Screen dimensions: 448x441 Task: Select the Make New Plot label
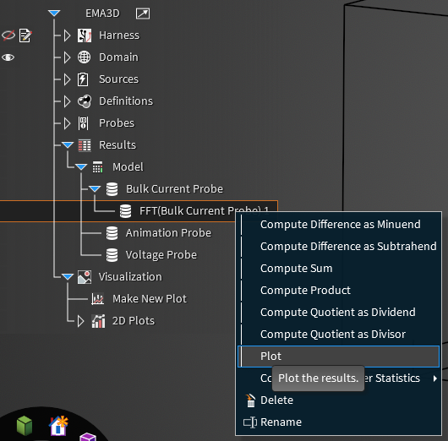pyautogui.click(x=150, y=299)
